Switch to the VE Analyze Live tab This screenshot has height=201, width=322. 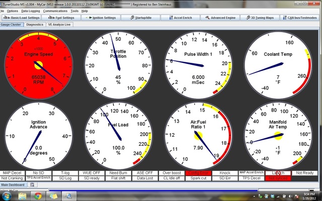(59, 25)
